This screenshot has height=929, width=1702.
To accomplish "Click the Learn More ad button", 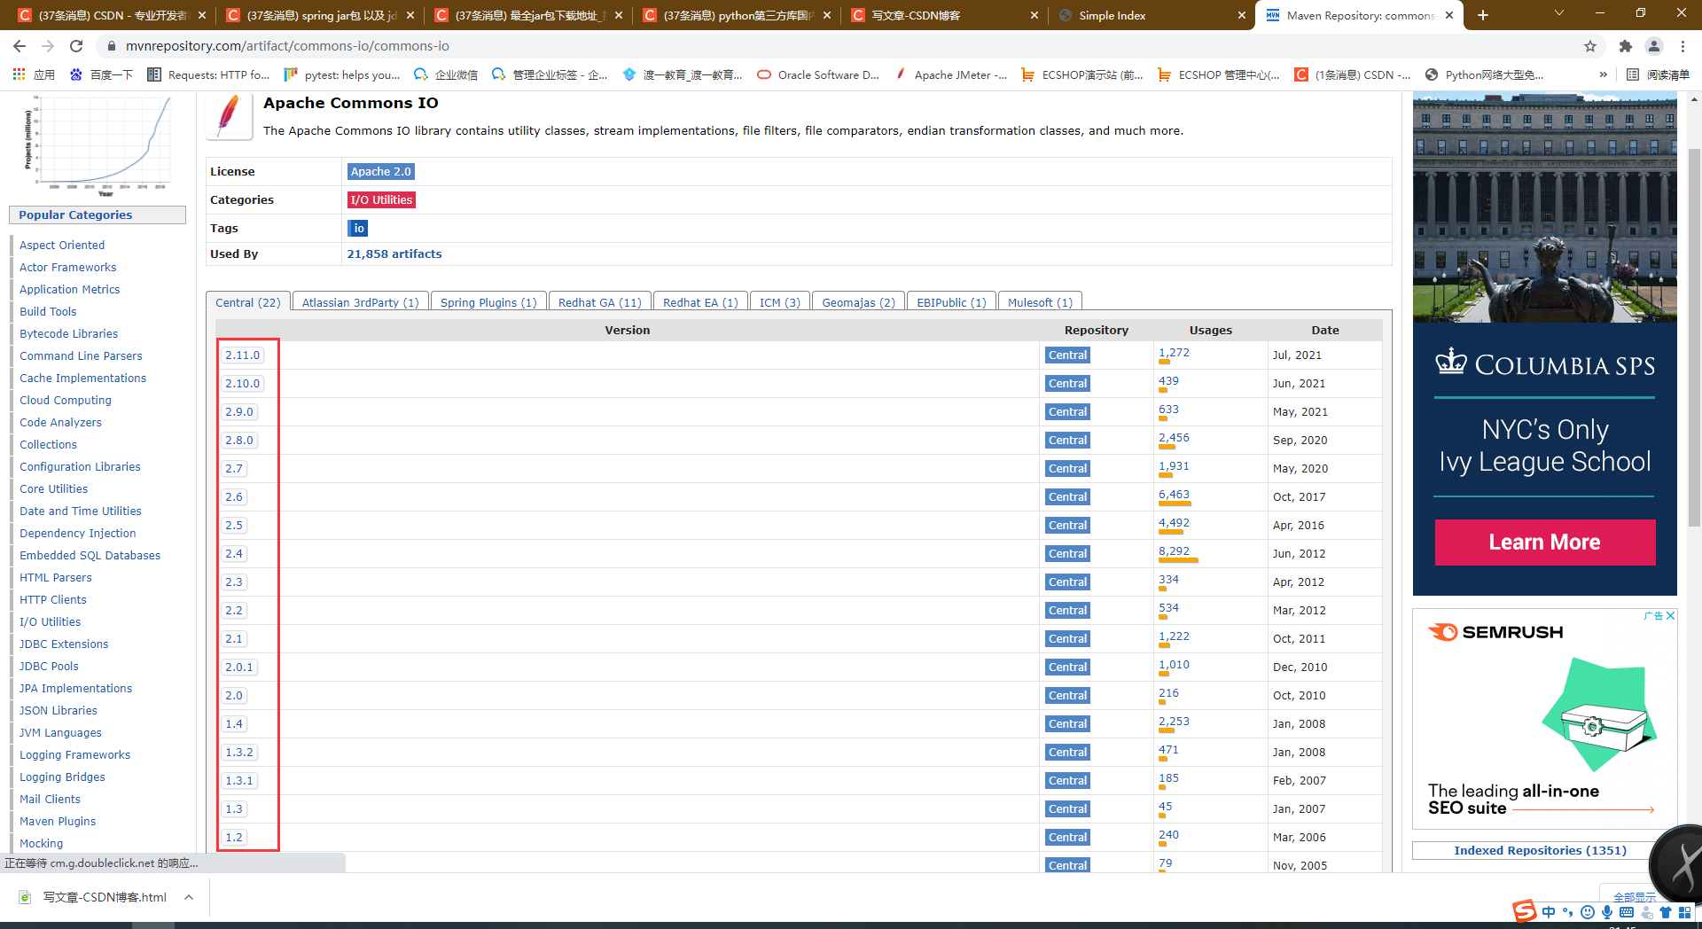I will click(x=1544, y=543).
